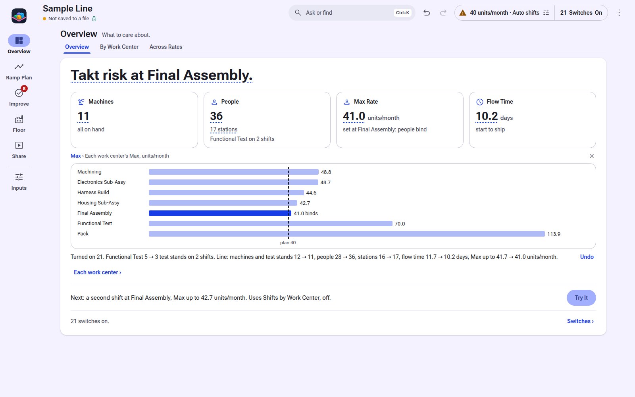
Task: Click the Flow Time value 10.2
Action: (487, 116)
